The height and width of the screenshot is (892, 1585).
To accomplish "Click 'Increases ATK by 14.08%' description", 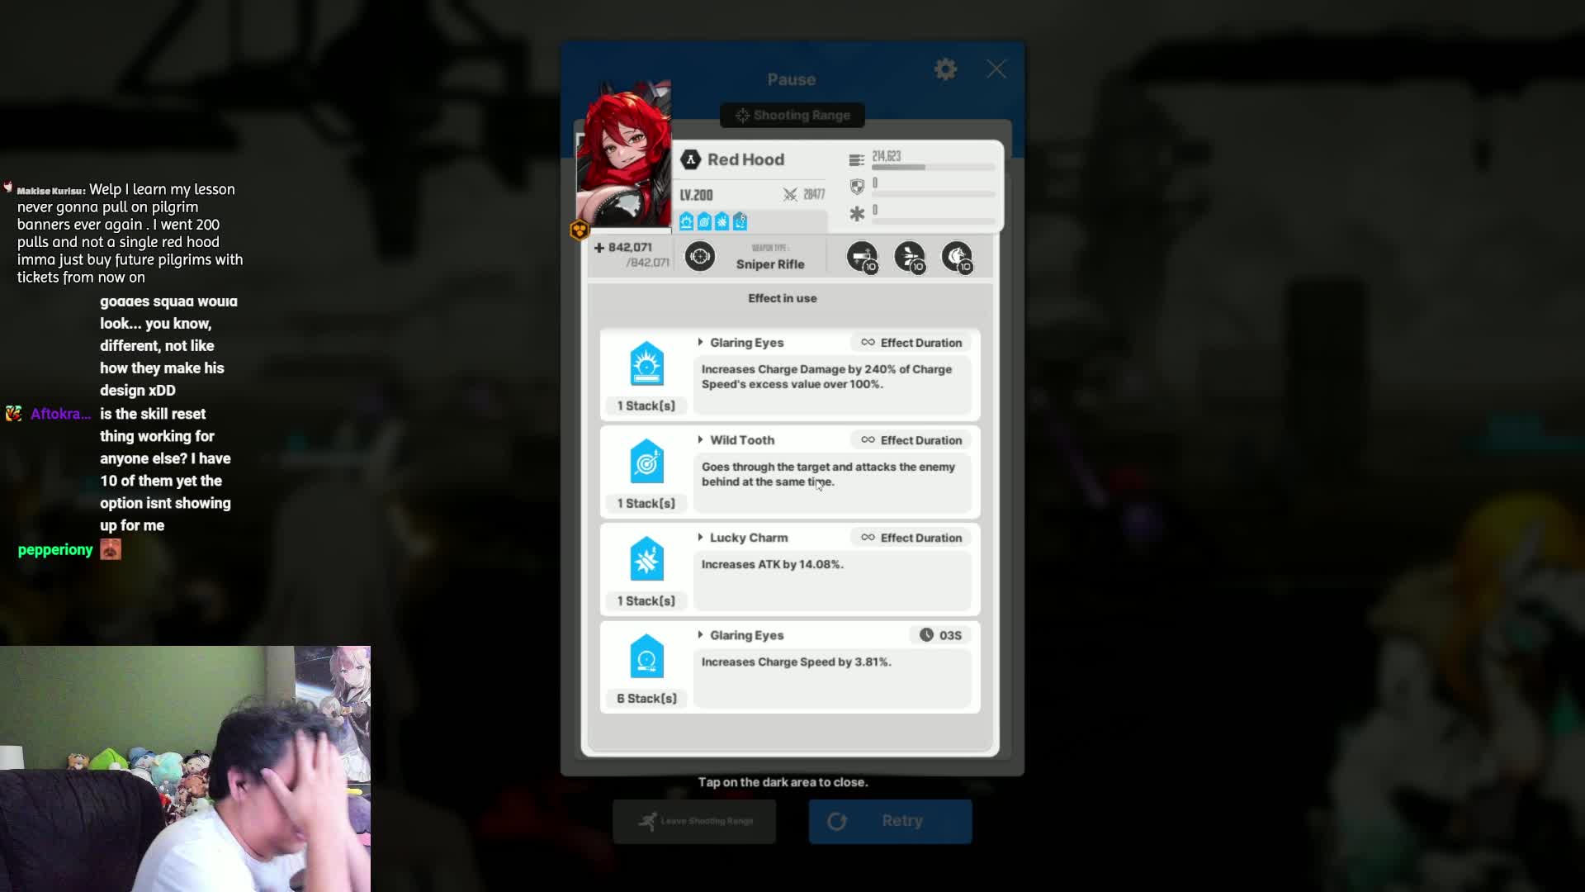I will pos(772,564).
